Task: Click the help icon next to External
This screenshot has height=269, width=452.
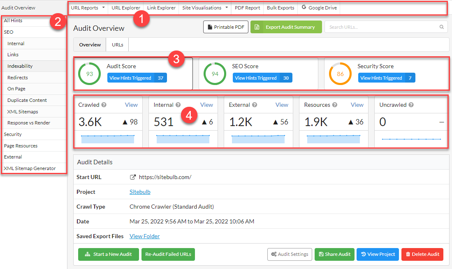Action: 255,105
